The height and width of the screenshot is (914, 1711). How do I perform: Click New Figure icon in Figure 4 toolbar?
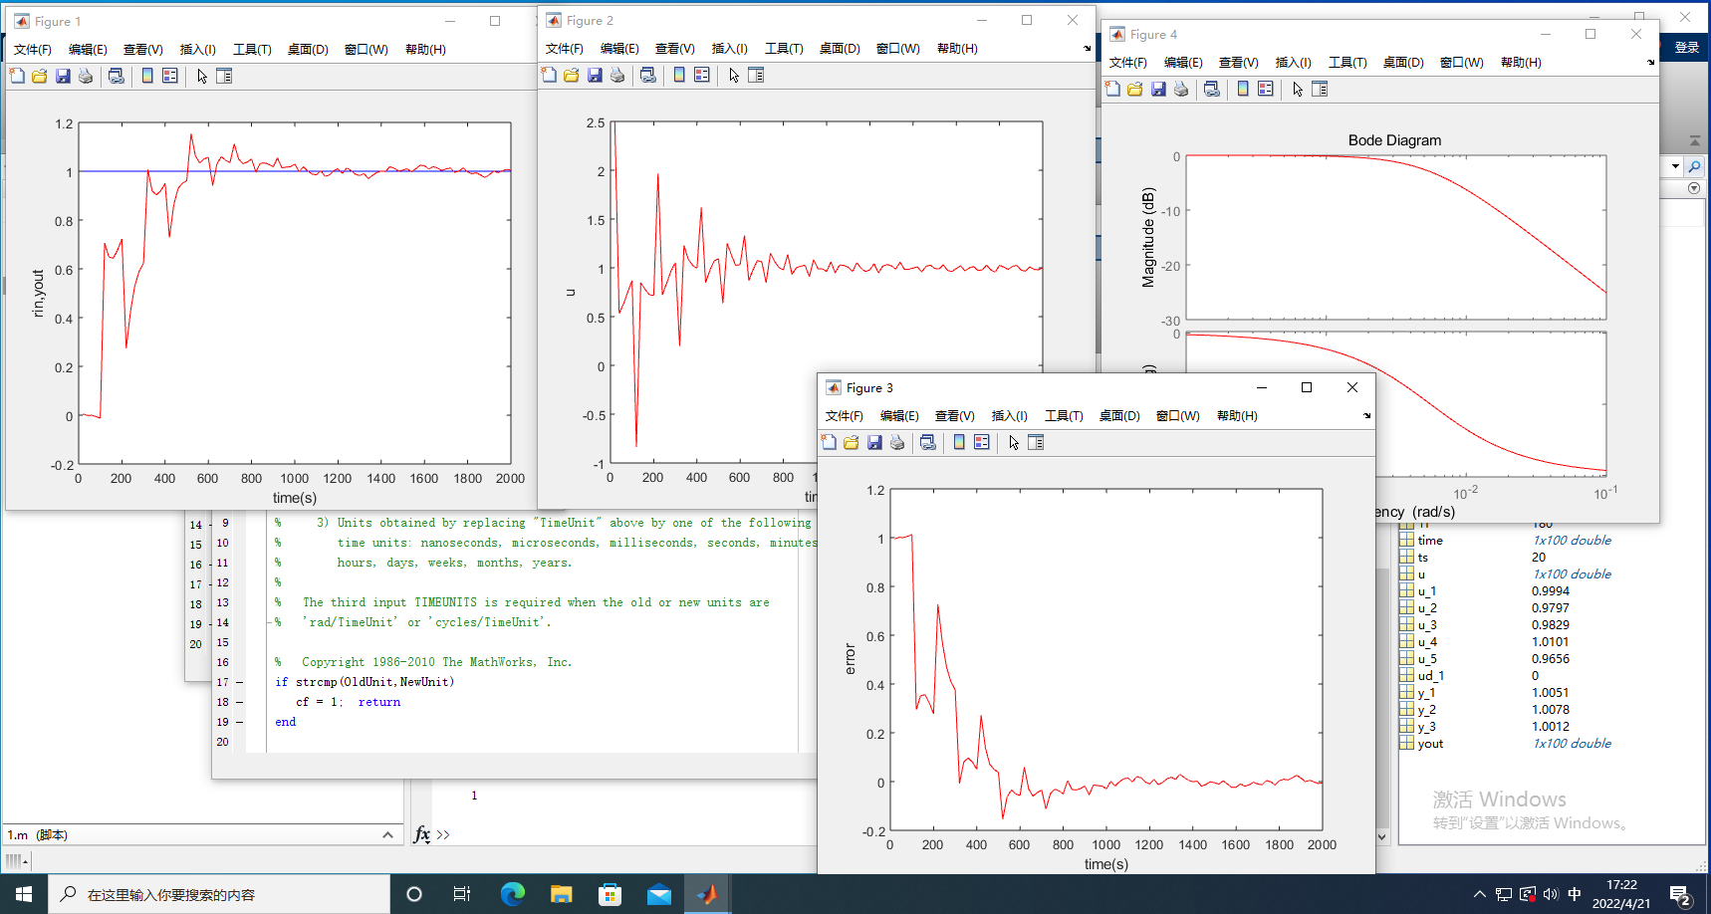click(1112, 89)
